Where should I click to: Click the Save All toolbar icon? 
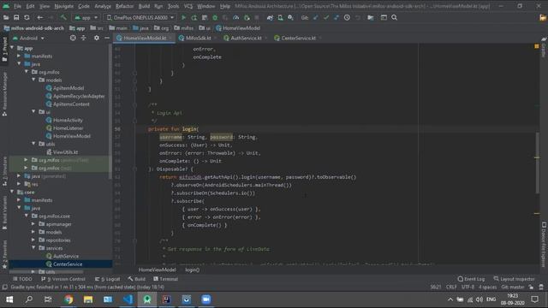(x=16, y=17)
